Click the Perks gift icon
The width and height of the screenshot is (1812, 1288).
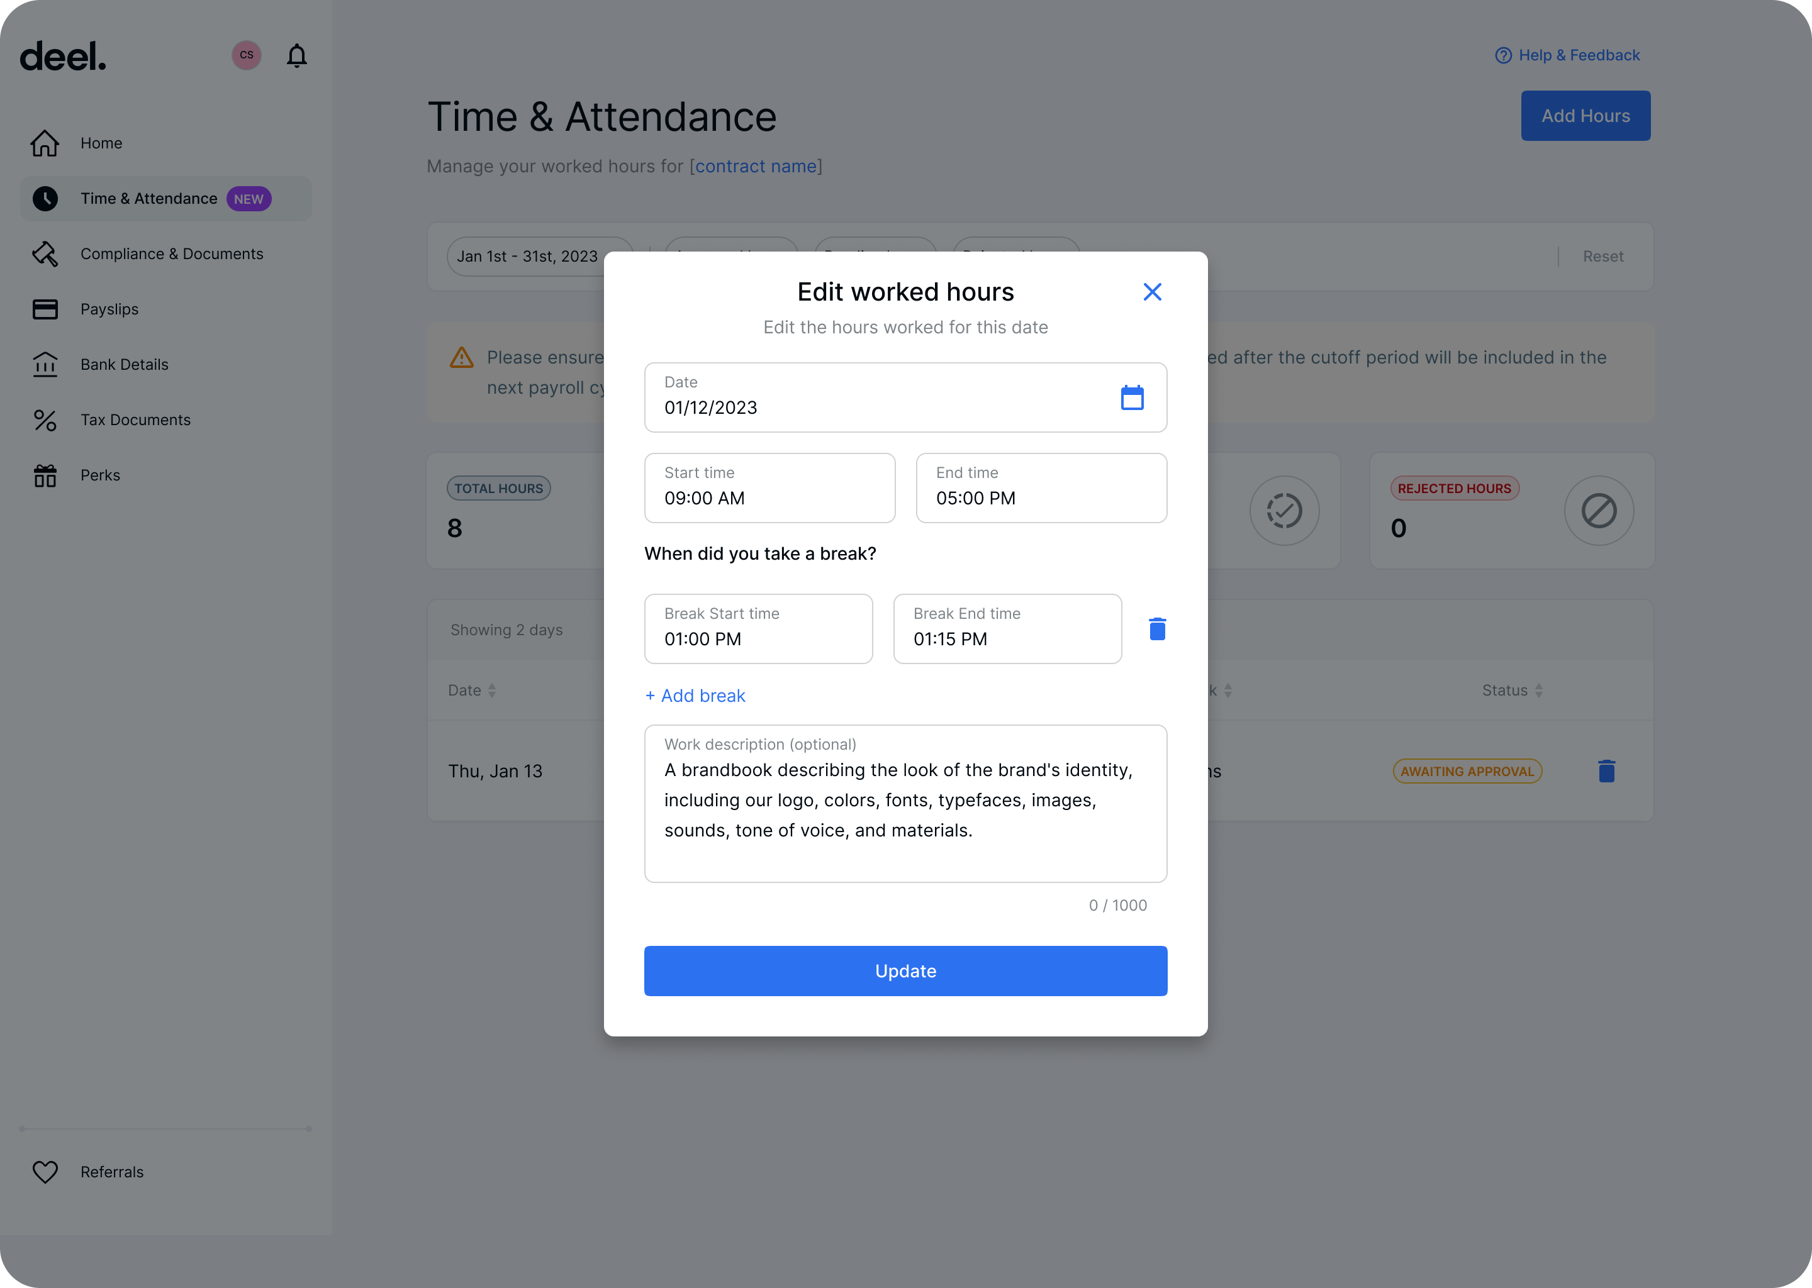(x=45, y=475)
